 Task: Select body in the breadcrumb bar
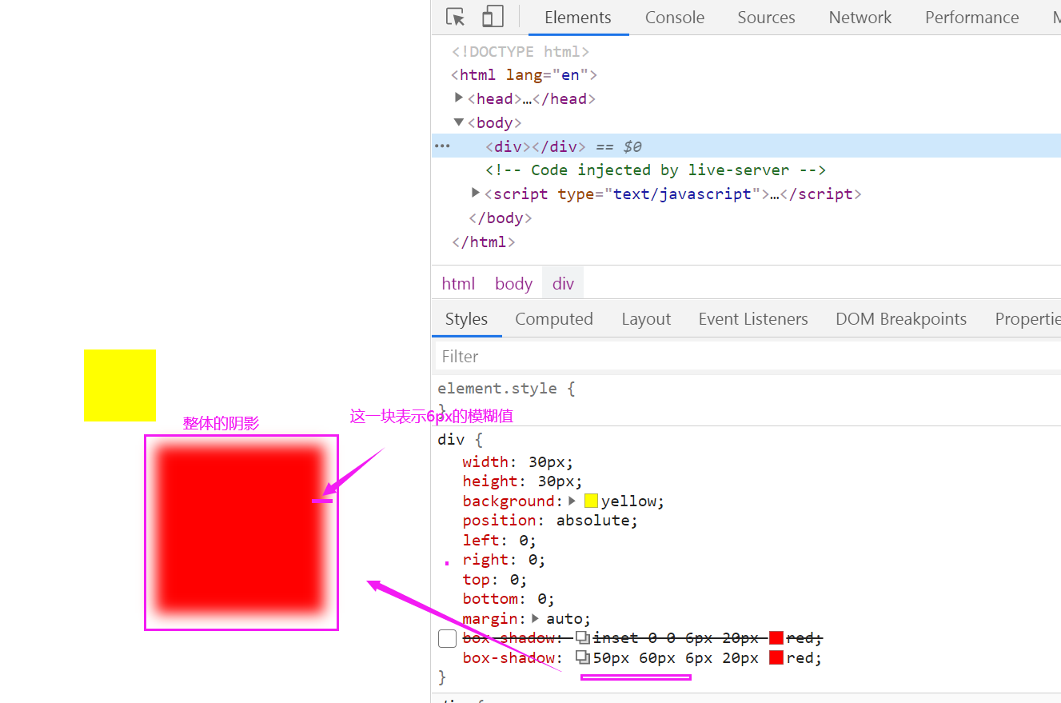point(513,284)
